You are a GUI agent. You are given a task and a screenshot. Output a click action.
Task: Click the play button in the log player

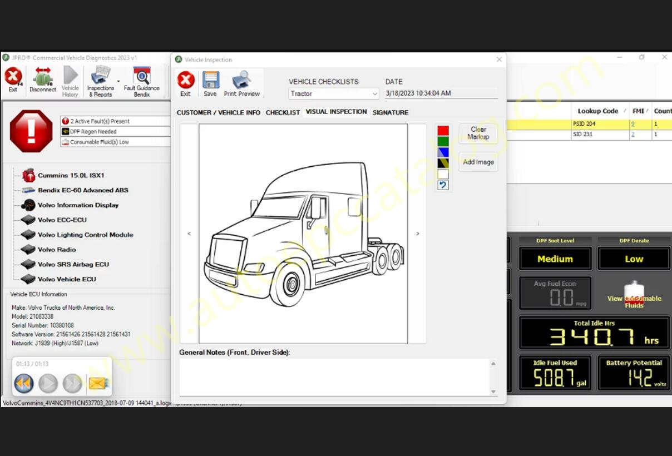48,383
